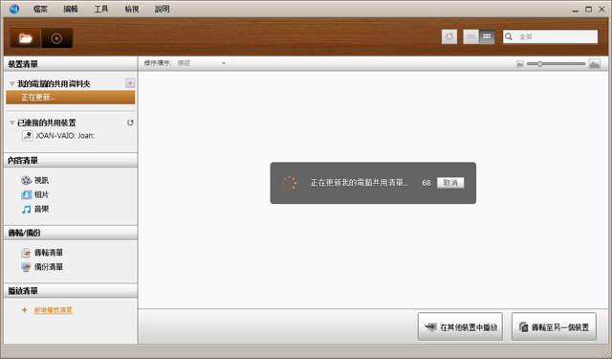Screen dimensions: 612x359
Task: Open the 相片 photo content list
Action: (x=41, y=194)
